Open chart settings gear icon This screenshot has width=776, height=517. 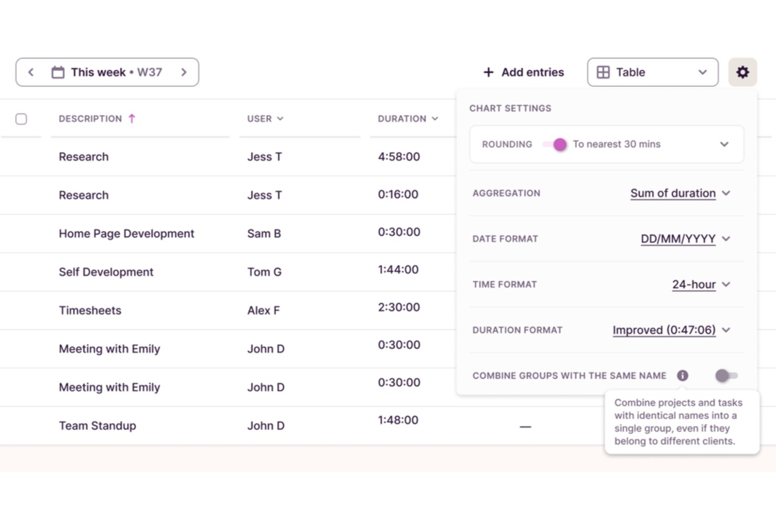[742, 72]
